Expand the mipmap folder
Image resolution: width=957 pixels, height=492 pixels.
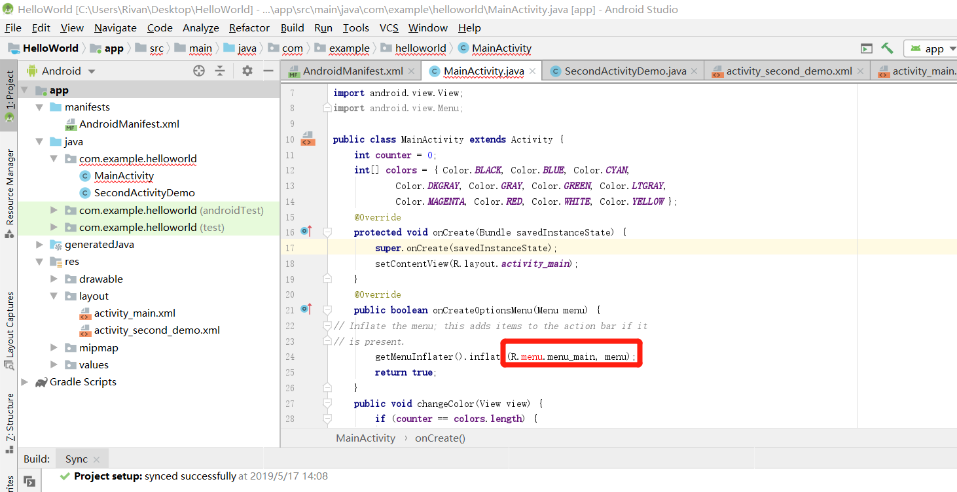tap(54, 348)
